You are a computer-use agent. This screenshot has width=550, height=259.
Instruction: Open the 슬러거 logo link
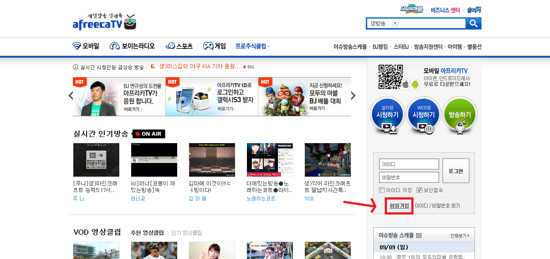(474, 10)
